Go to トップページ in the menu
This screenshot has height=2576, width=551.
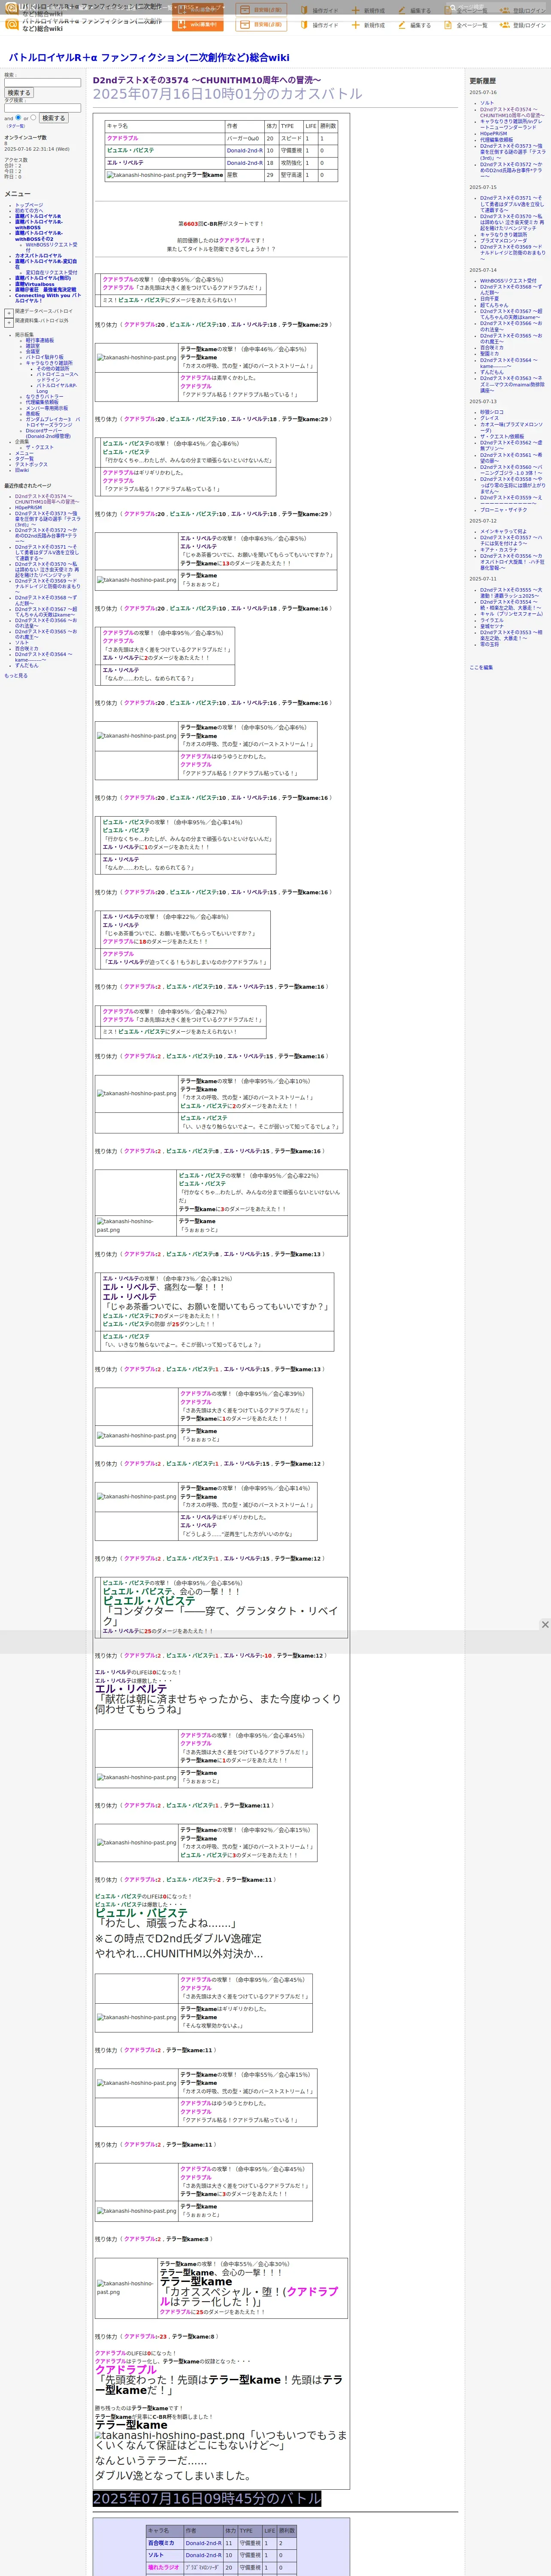29,205
